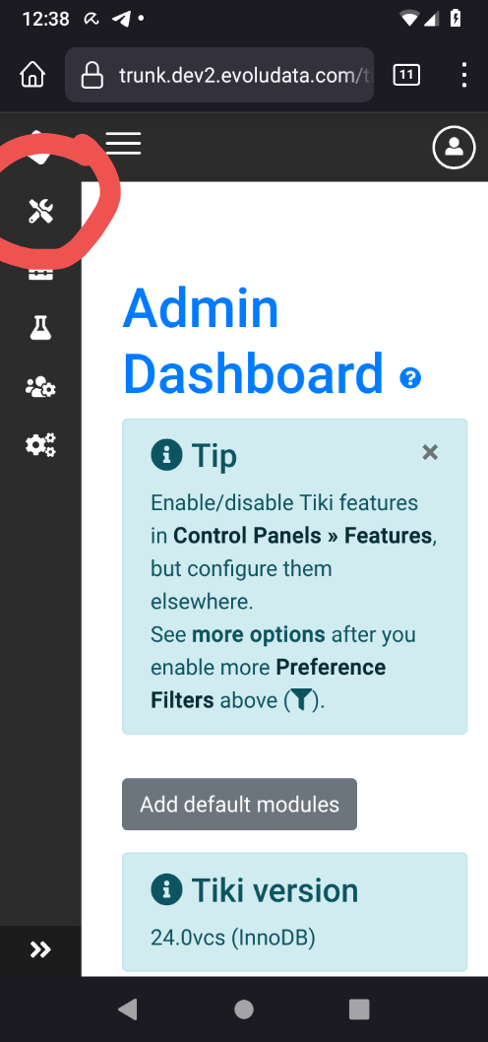Open the users and groups settings icon
The image size is (488, 1042).
coord(40,386)
